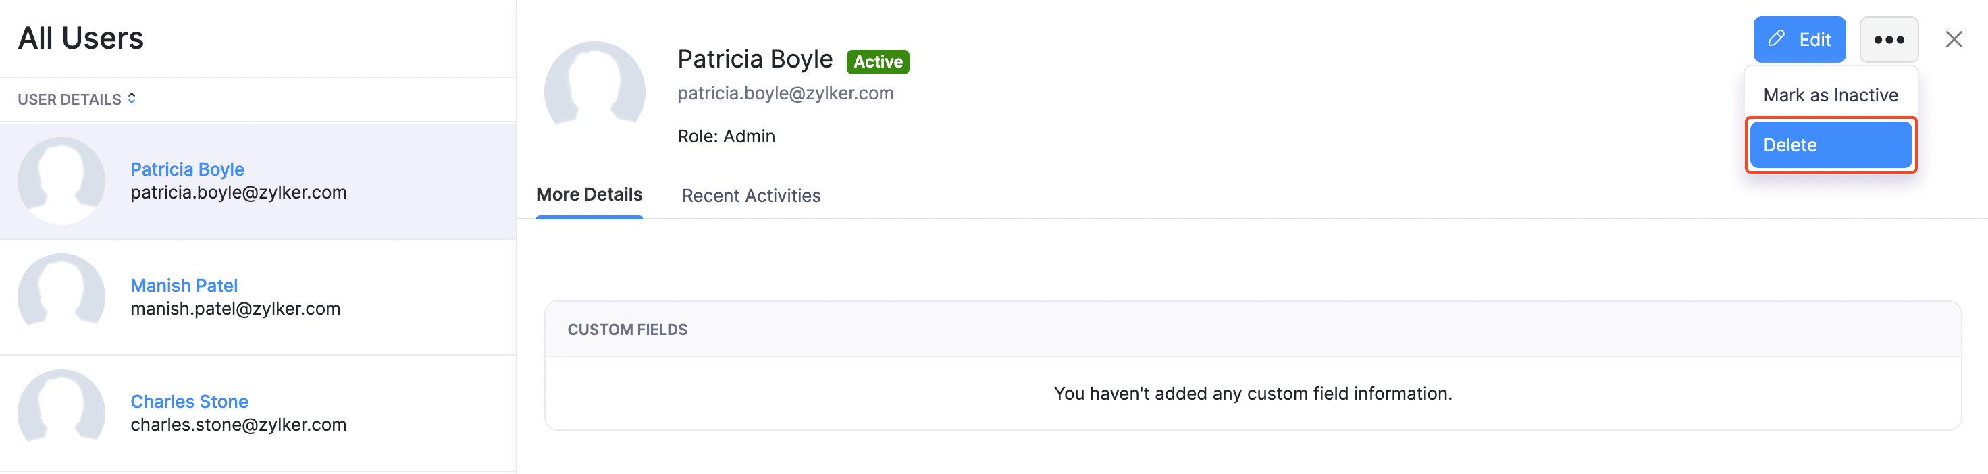Open Manish Patel's user link
Viewport: 1988px width, 474px height.
(x=184, y=286)
